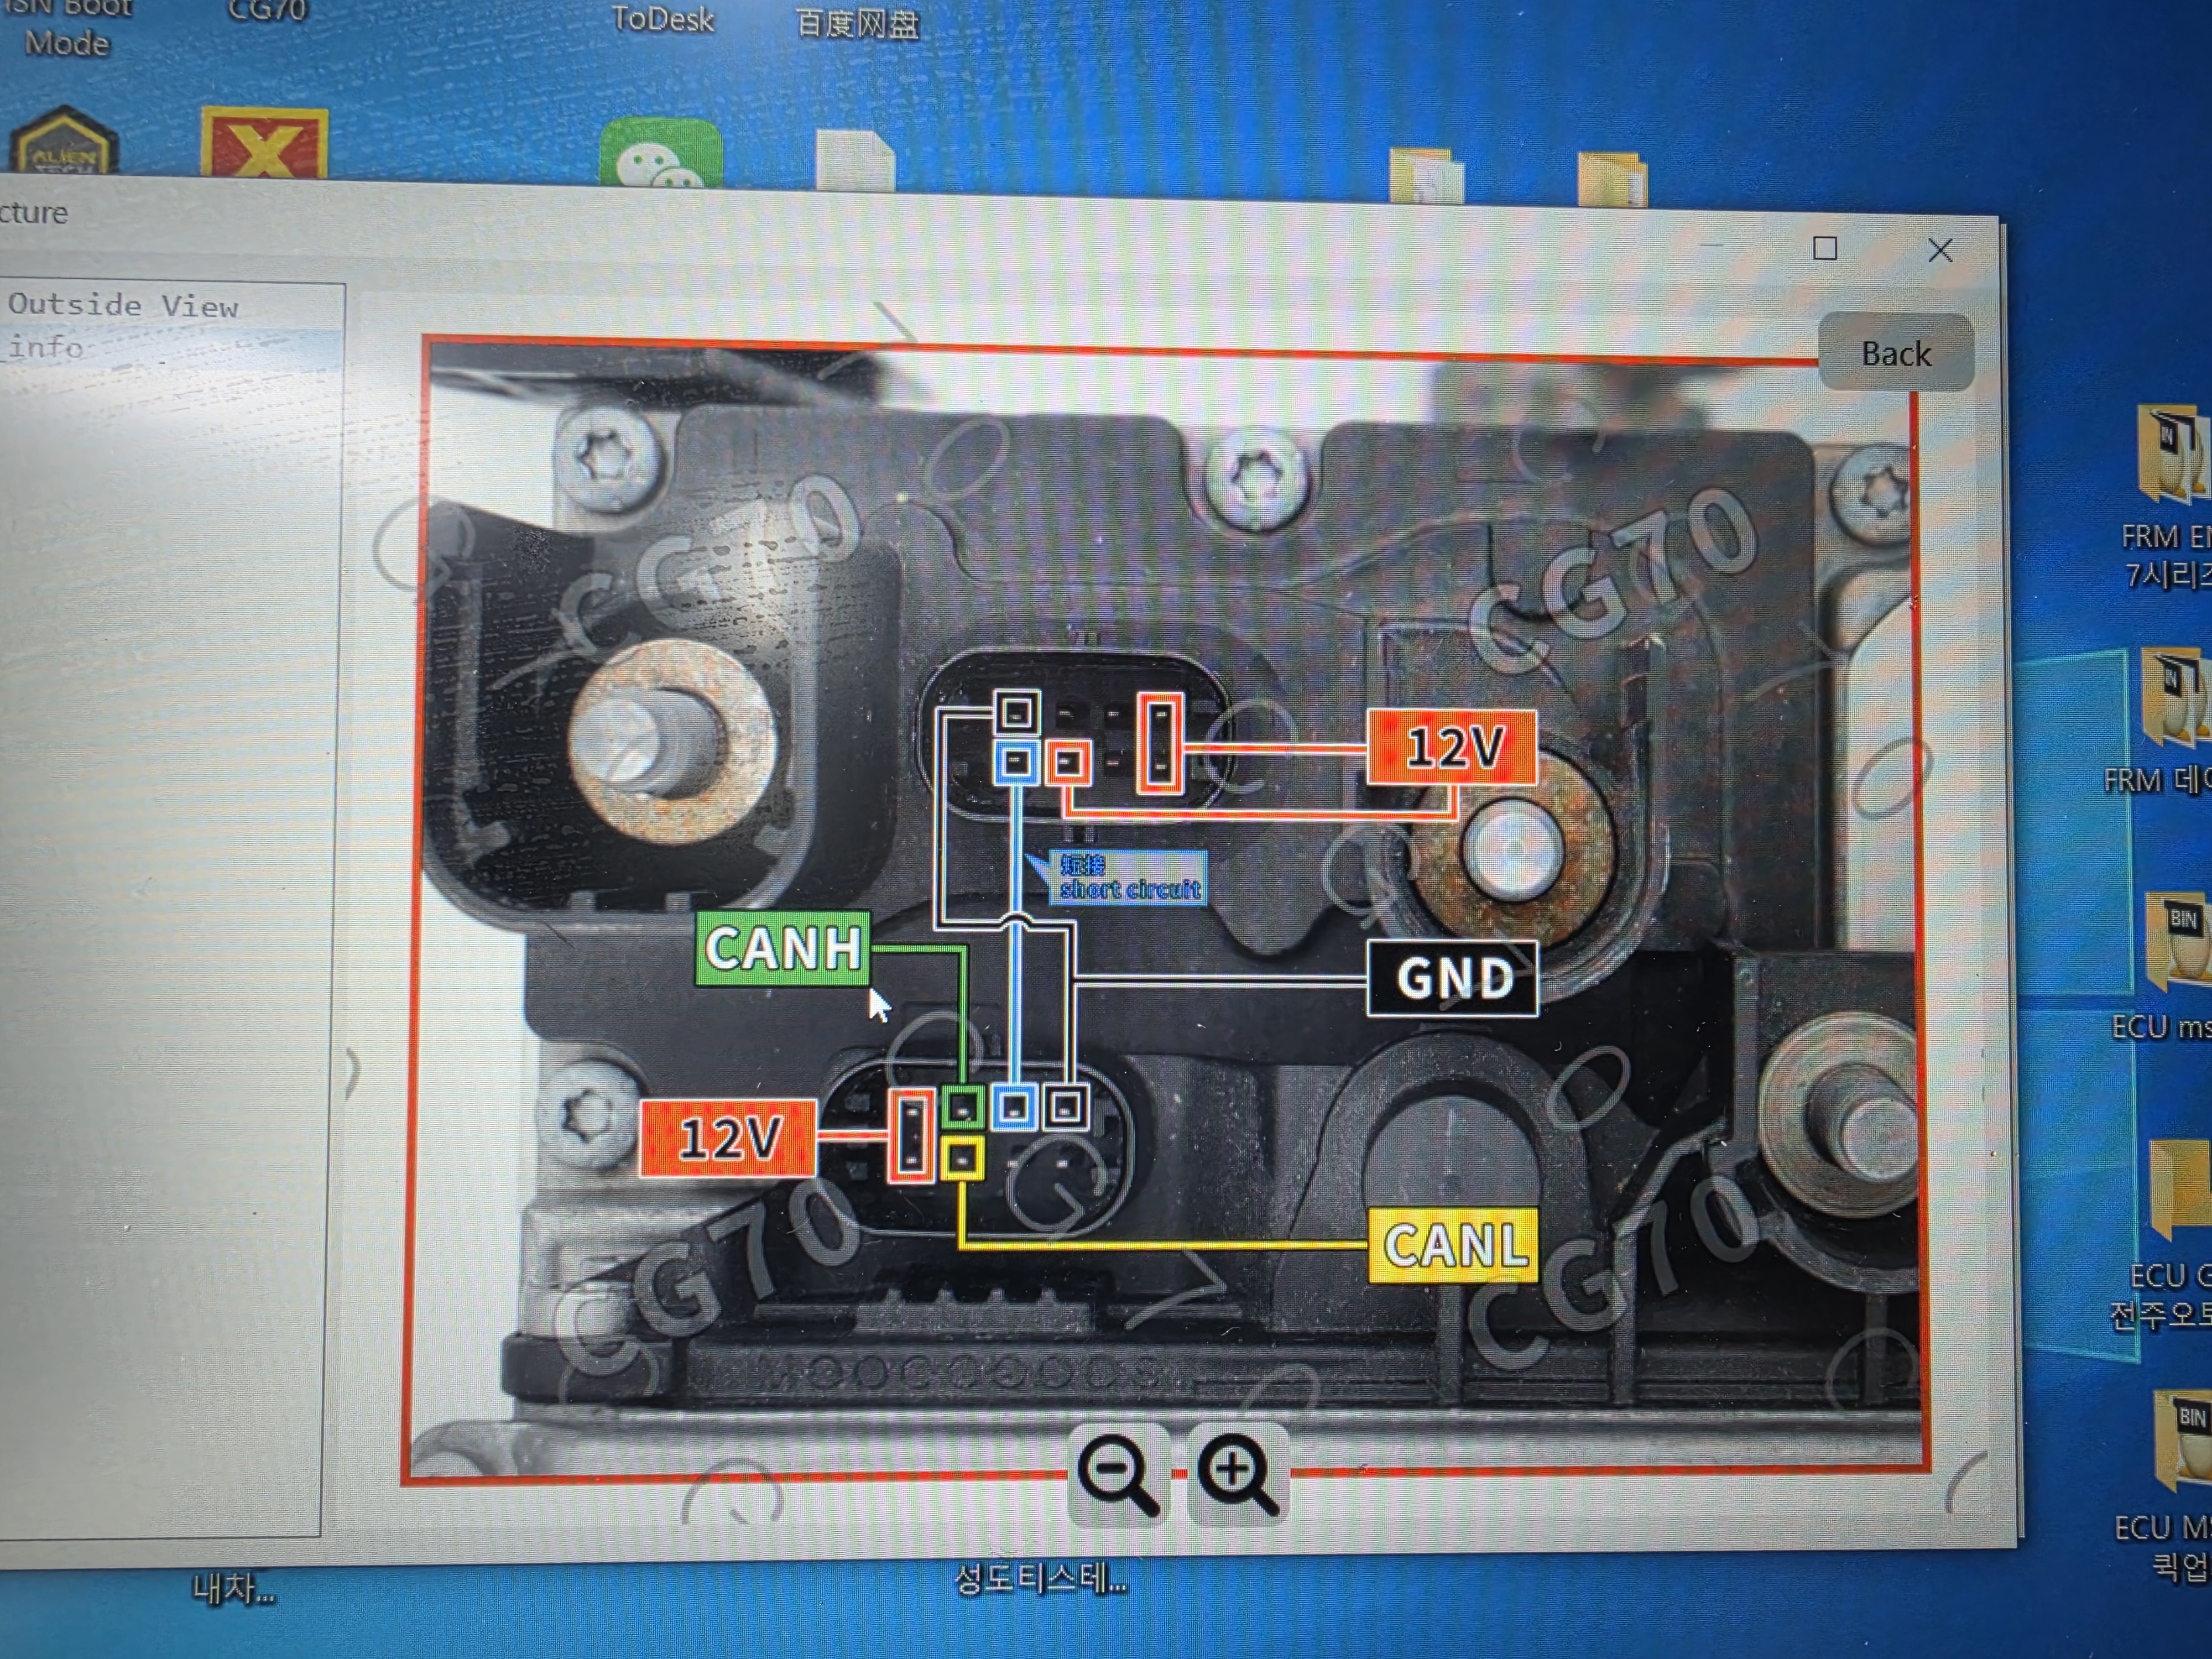
Task: Open the ISN Boot Mode desktop shortcut
Action: coord(66,28)
